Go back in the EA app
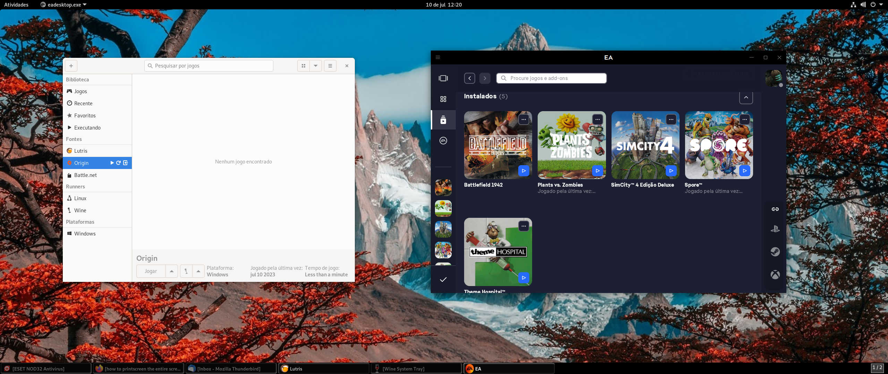 point(470,78)
